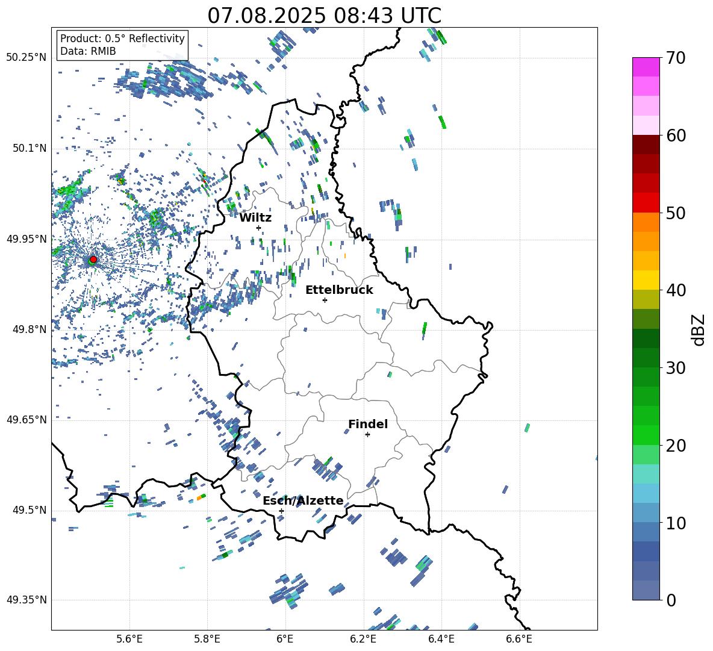Click the slate blue swatch just above 0

point(646,590)
